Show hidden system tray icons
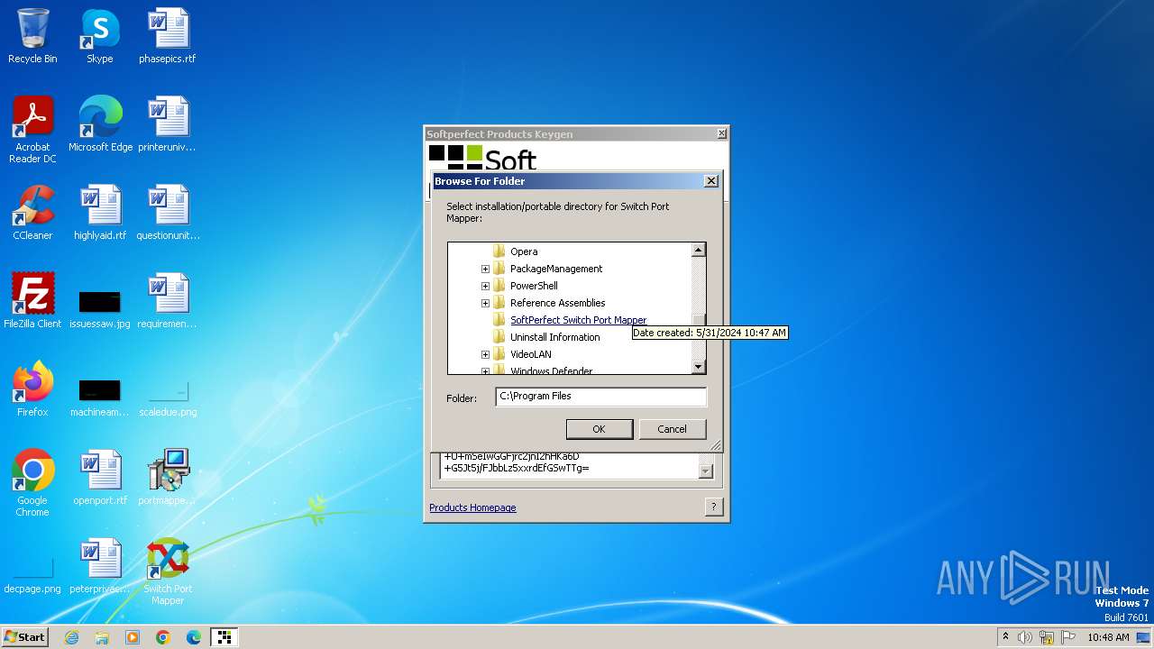Viewport: 1154px width, 649px height. [1005, 637]
